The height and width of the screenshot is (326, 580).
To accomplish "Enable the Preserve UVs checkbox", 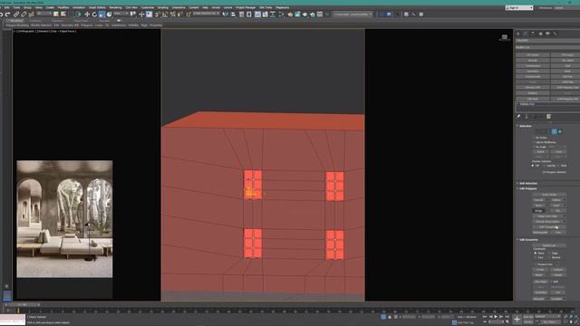I will (x=536, y=264).
